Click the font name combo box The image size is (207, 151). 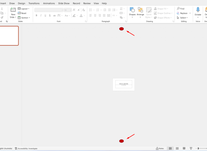pos(49,10)
